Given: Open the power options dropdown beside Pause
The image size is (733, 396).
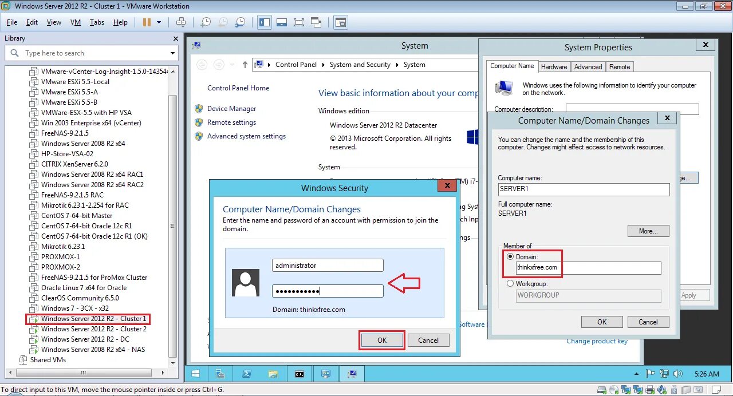Looking at the screenshot, I should click(x=159, y=22).
